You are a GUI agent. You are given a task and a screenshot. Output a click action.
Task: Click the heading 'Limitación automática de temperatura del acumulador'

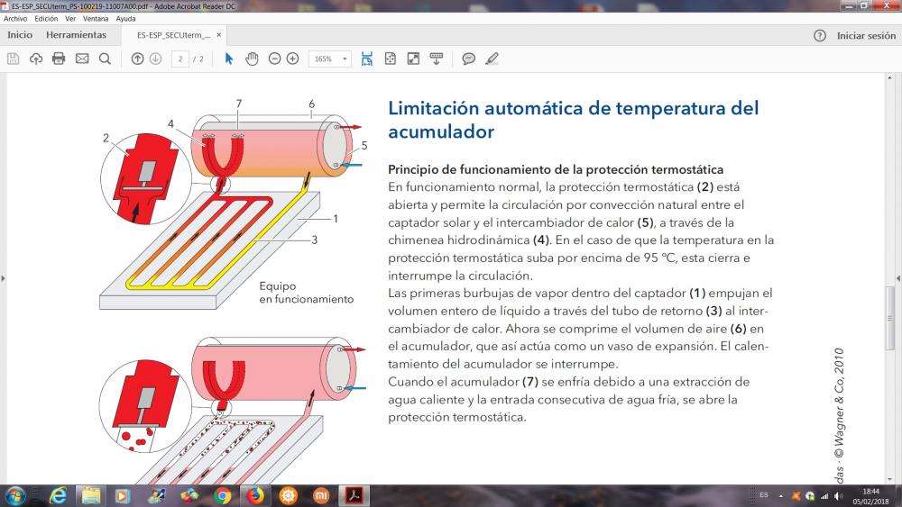pyautogui.click(x=574, y=120)
